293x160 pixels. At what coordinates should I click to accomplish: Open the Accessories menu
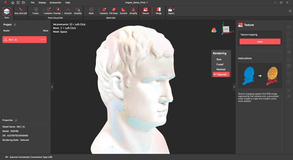(x=55, y=3)
